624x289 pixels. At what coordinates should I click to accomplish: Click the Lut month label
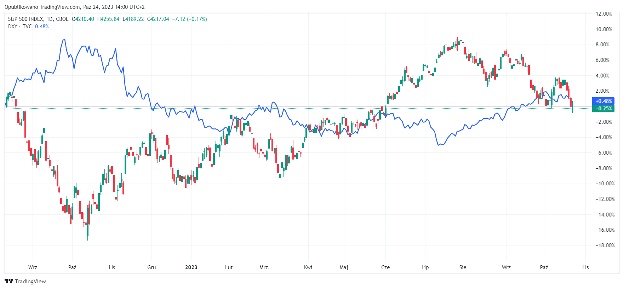pos(229,267)
